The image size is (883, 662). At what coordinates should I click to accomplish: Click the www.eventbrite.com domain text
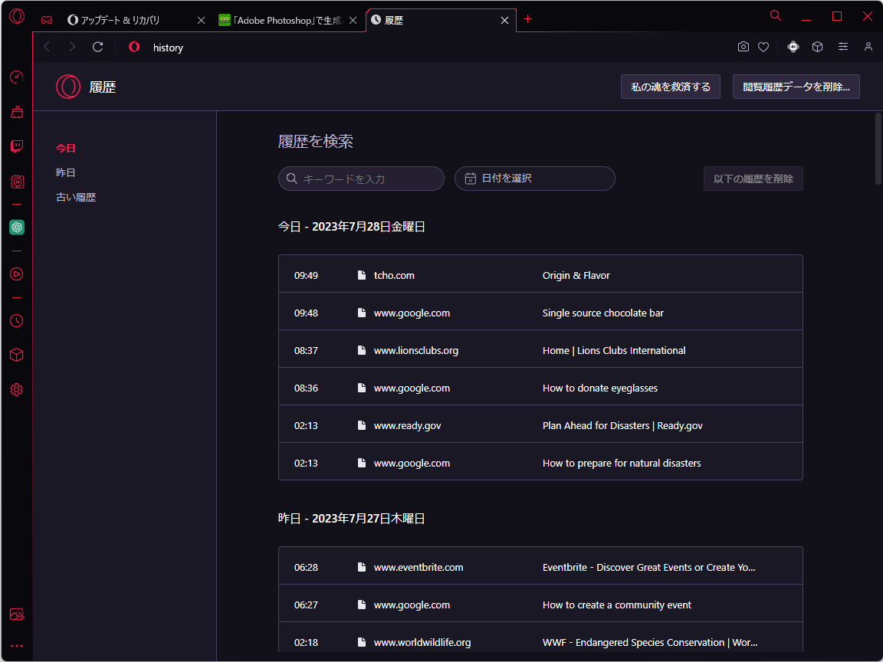click(x=419, y=568)
